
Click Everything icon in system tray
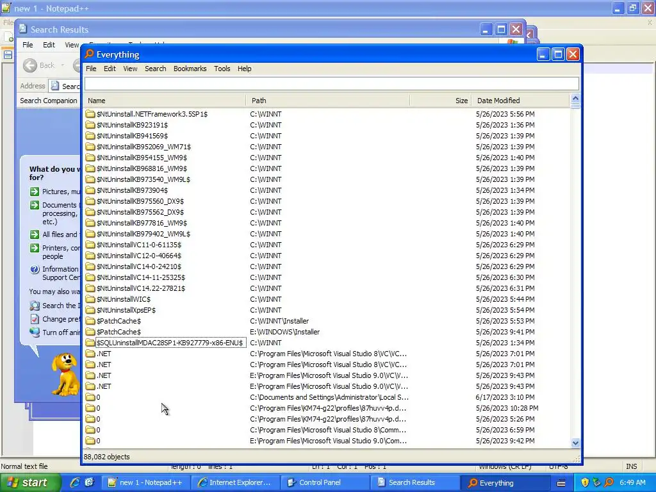[609, 482]
